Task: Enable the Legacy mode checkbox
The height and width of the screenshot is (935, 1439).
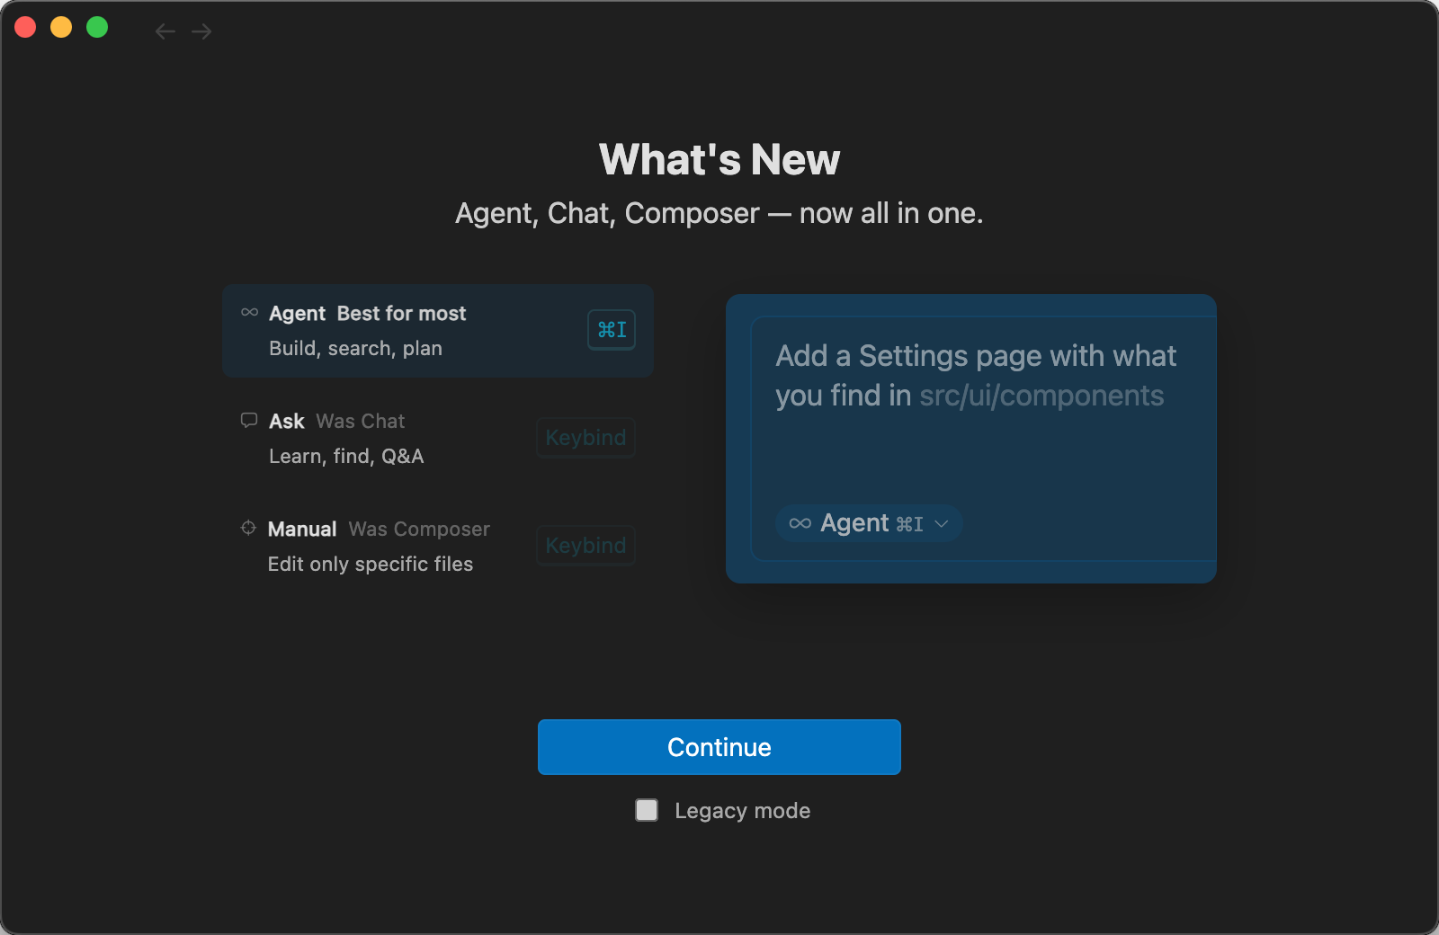Action: click(x=647, y=810)
